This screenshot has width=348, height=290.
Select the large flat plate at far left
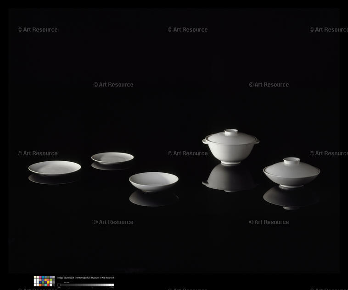point(55,168)
